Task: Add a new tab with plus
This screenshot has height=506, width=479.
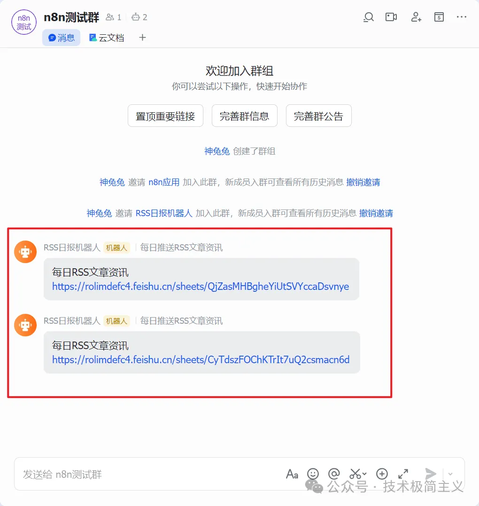Action: (142, 38)
